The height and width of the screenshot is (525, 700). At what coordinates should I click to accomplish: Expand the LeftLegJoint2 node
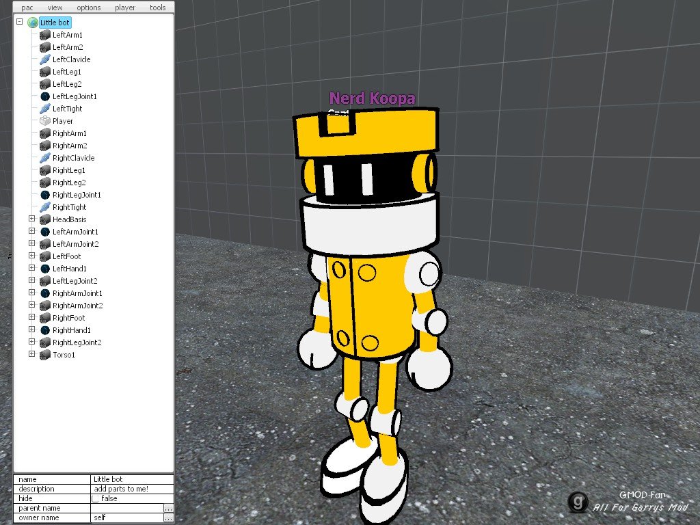pyautogui.click(x=31, y=280)
